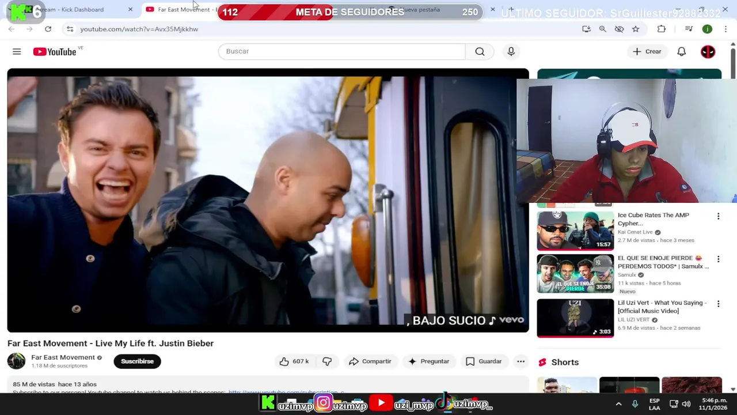Open browser extensions puzzle icon
This screenshot has width=737, height=415.
point(662,29)
